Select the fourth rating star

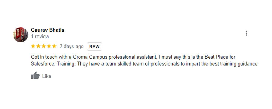(x=49, y=46)
